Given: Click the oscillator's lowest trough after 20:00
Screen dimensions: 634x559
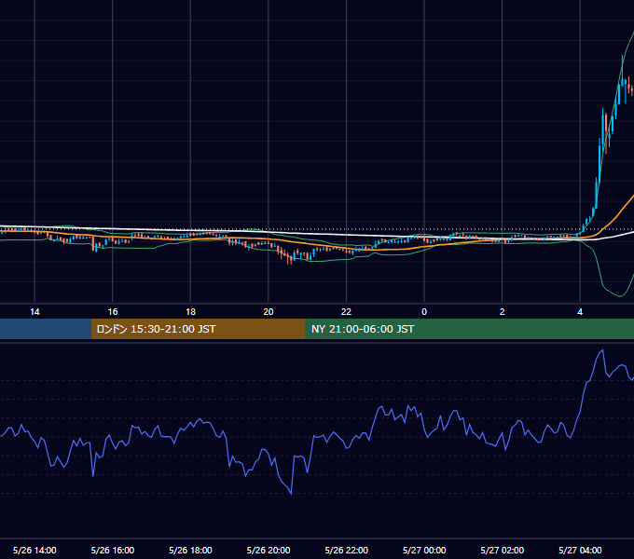Looking at the screenshot, I should (x=291, y=493).
